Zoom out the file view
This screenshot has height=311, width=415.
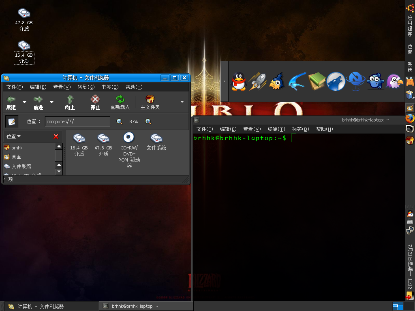pyautogui.click(x=120, y=121)
